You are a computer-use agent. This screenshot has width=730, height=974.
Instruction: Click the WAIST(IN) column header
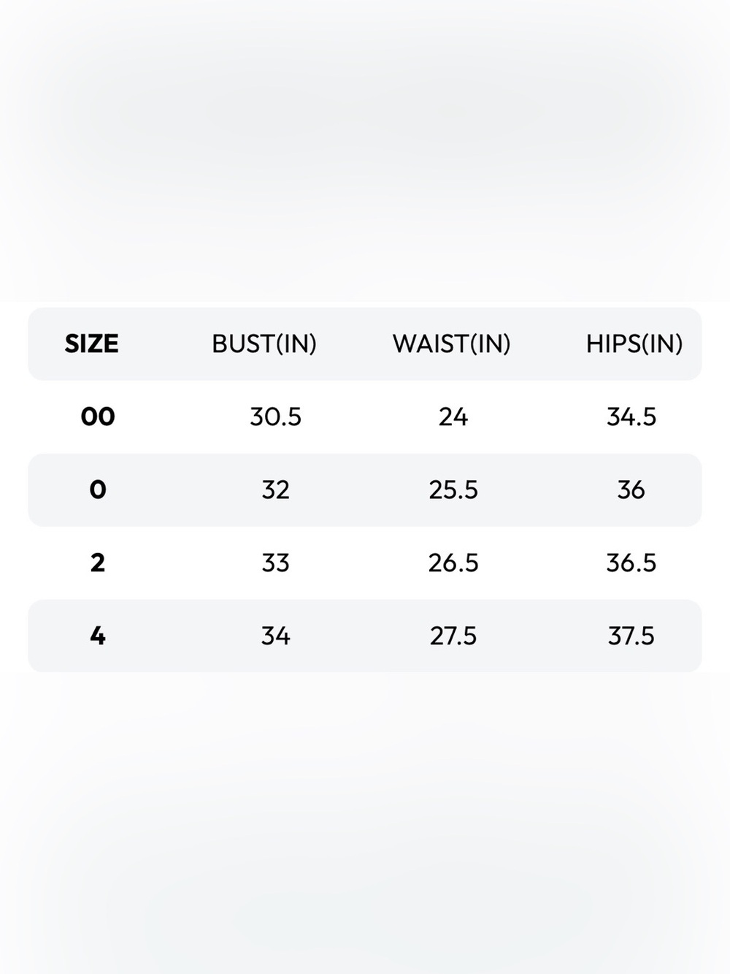click(x=452, y=343)
